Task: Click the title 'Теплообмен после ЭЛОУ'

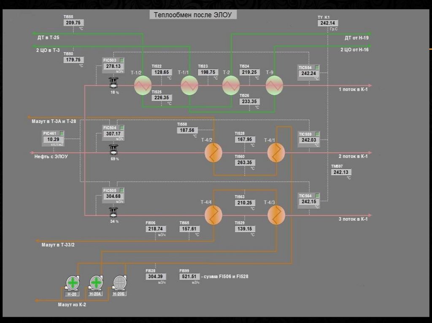Action: pyautogui.click(x=192, y=15)
